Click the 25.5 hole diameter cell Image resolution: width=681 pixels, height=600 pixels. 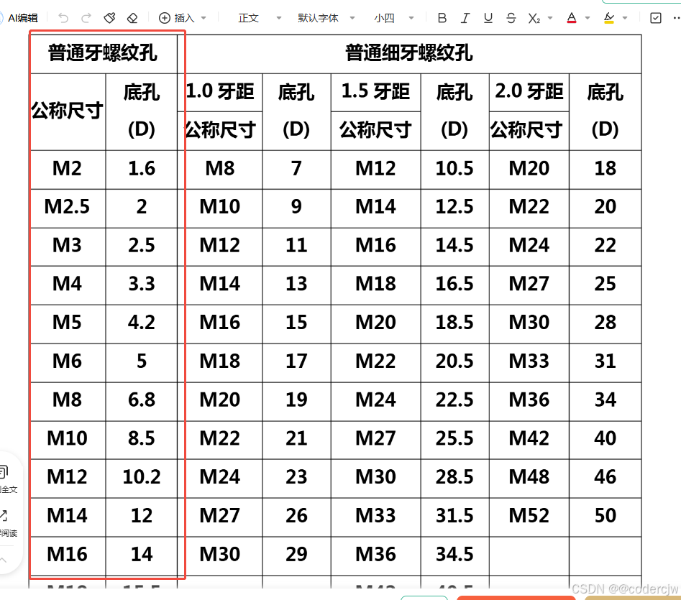[454, 438]
